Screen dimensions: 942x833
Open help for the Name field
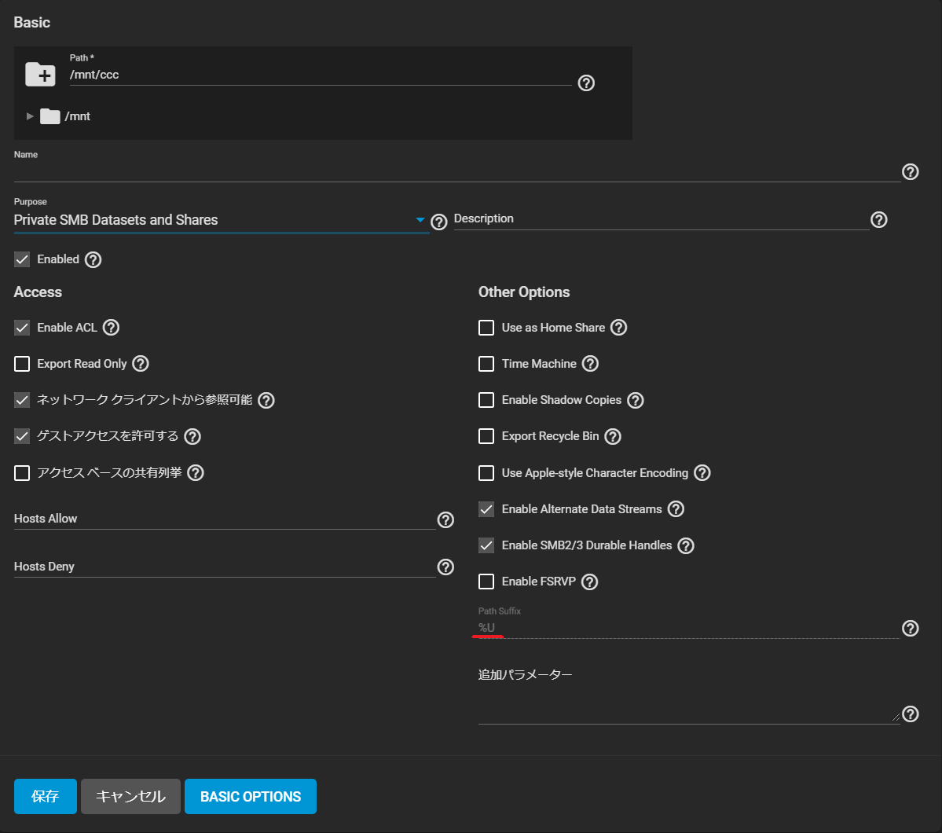tap(910, 172)
